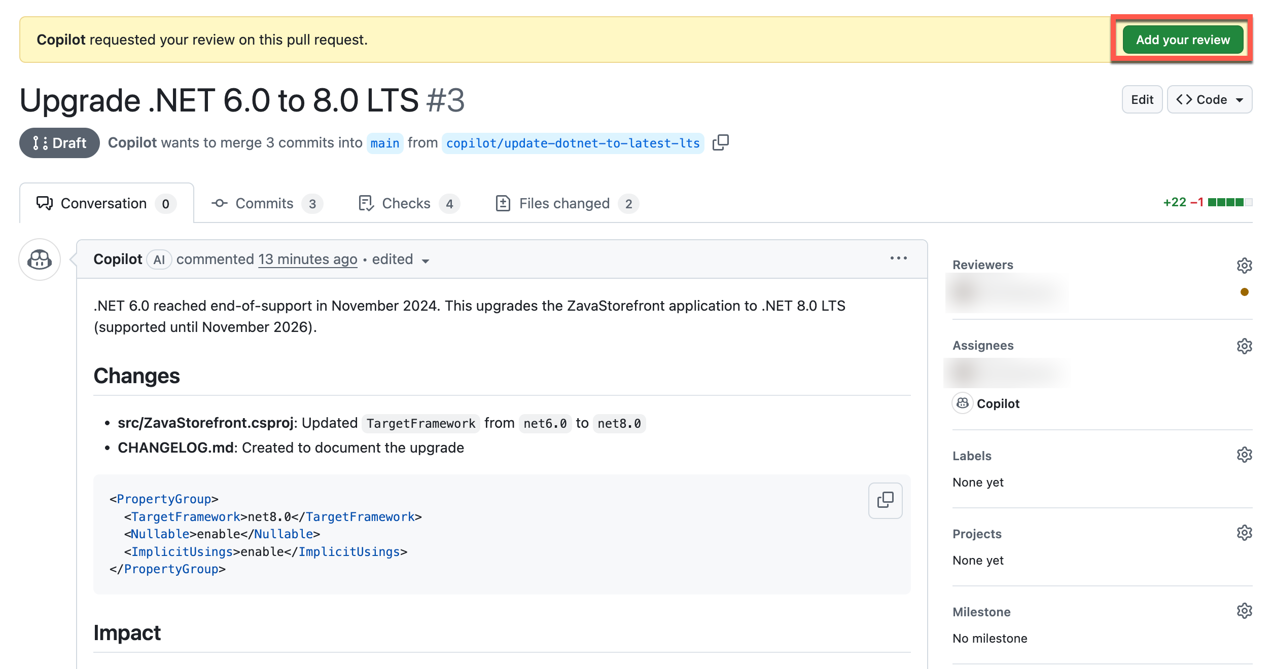1271x669 pixels.
Task: Copy the branch name copilot/update-dotnet-to-latest-lts
Action: (x=720, y=142)
